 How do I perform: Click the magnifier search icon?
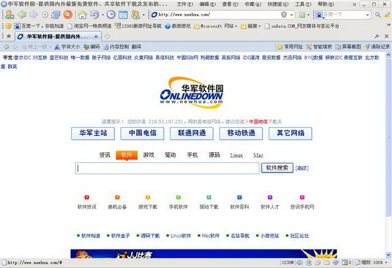[378, 15]
